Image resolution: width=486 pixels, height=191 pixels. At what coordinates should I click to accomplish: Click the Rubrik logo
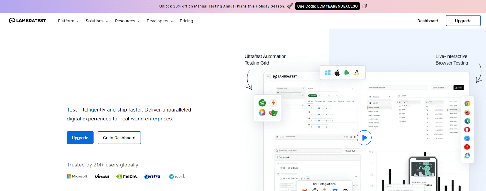click(x=177, y=176)
